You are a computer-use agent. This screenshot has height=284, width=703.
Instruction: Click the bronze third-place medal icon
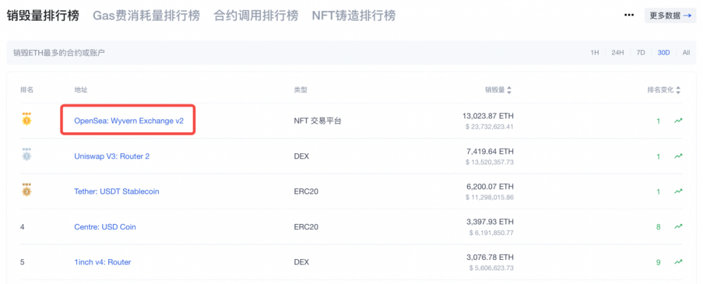pos(27,191)
